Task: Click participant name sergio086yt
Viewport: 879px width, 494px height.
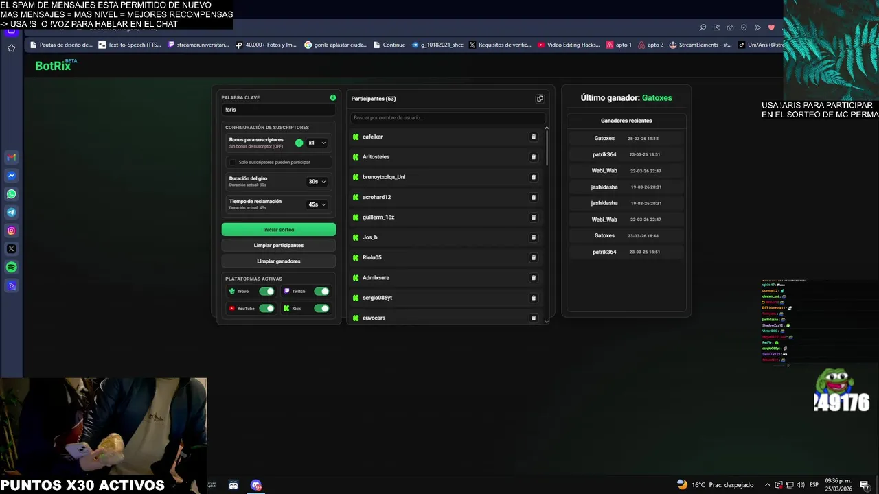Action: coord(377,298)
